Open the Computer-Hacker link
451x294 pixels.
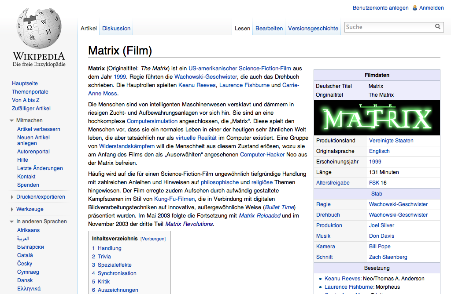pos(262,154)
